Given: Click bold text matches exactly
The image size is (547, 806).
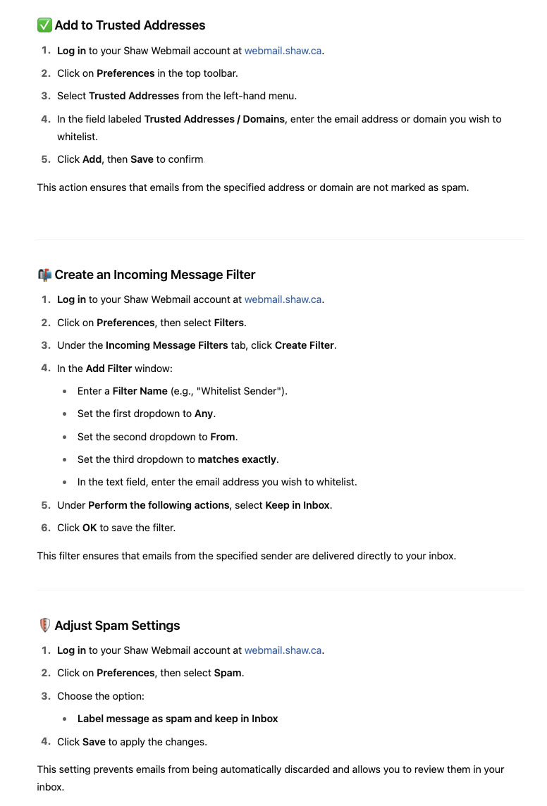Looking at the screenshot, I should point(237,459).
